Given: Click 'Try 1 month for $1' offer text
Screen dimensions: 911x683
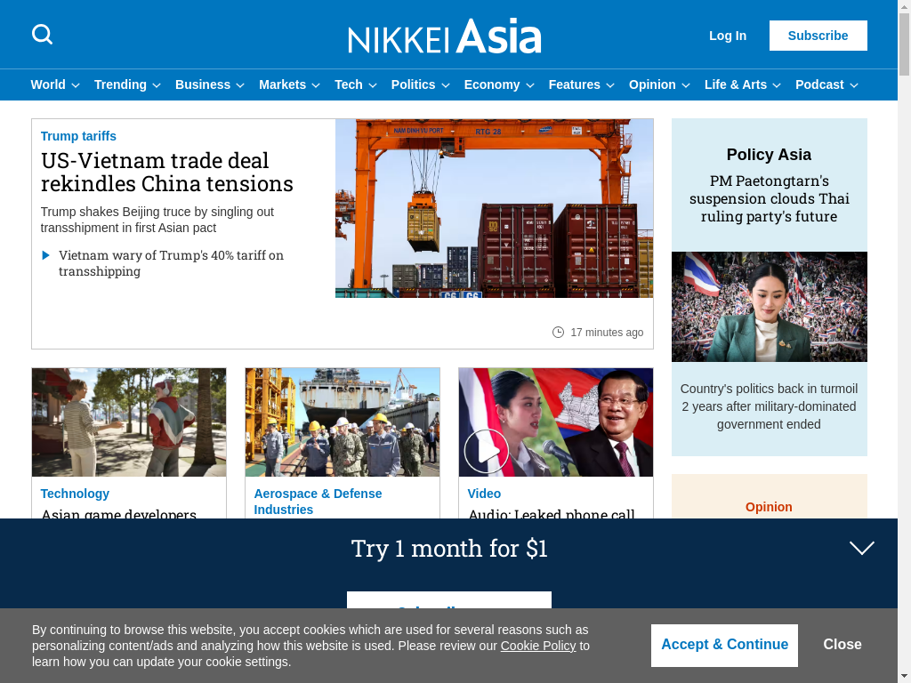Looking at the screenshot, I should point(449,548).
